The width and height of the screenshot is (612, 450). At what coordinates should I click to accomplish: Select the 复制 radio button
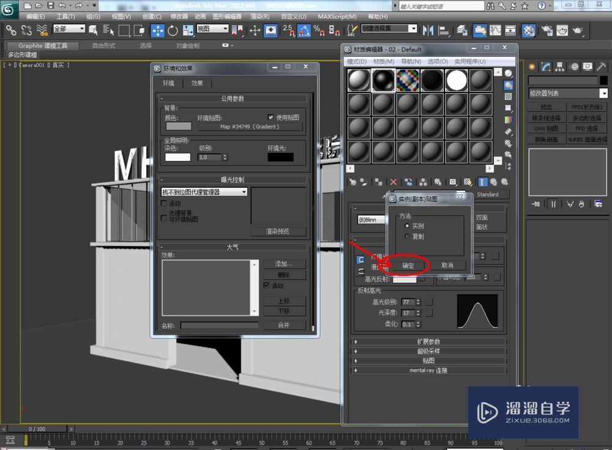407,237
